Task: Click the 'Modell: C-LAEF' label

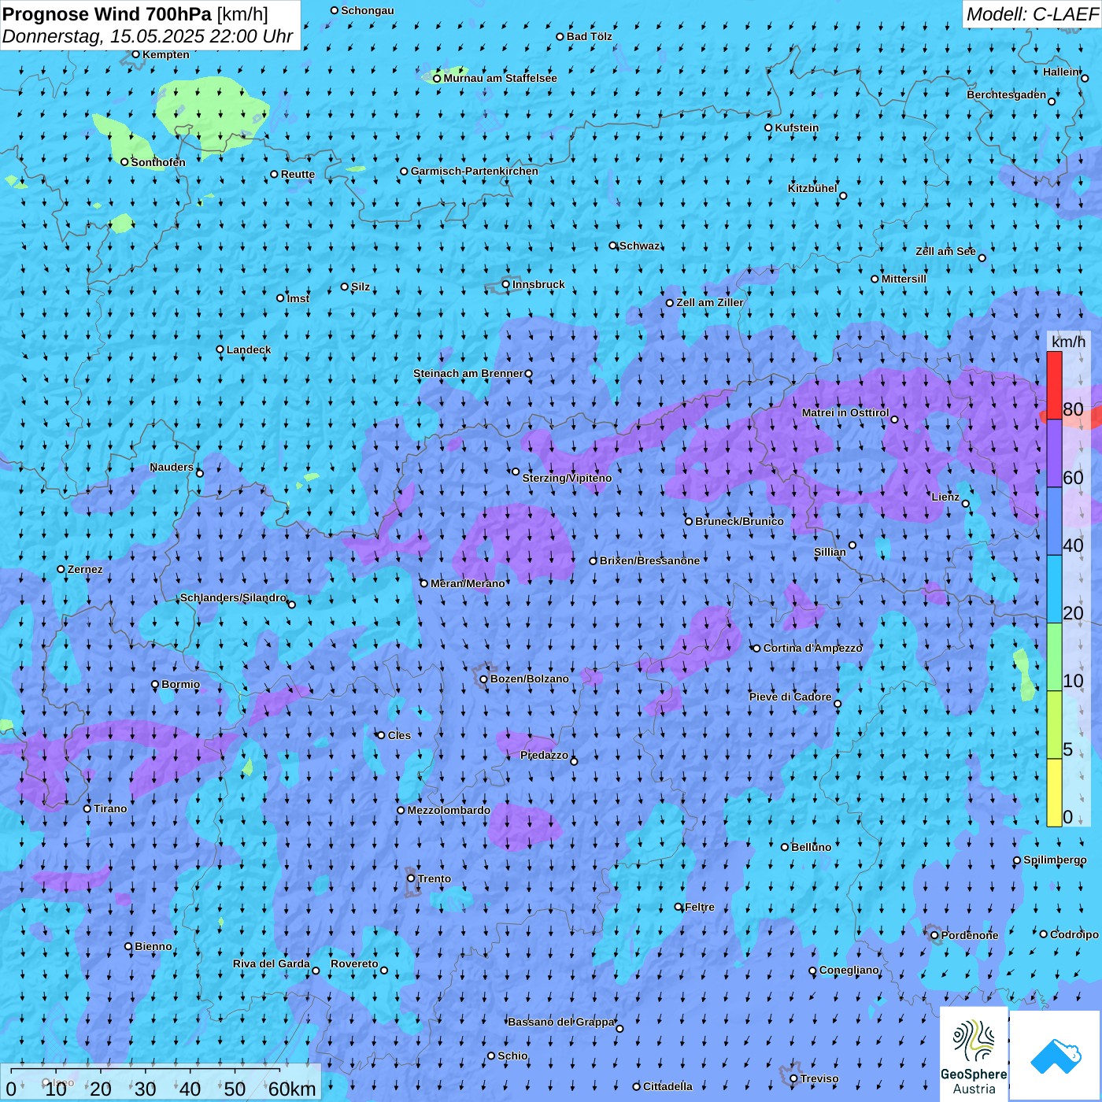Action: click(x=1031, y=14)
